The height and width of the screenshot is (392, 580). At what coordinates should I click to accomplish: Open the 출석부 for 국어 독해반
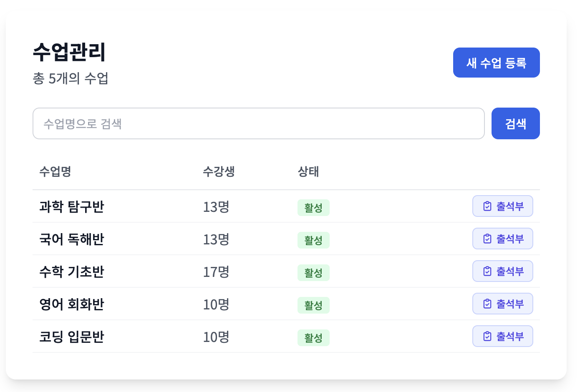503,238
